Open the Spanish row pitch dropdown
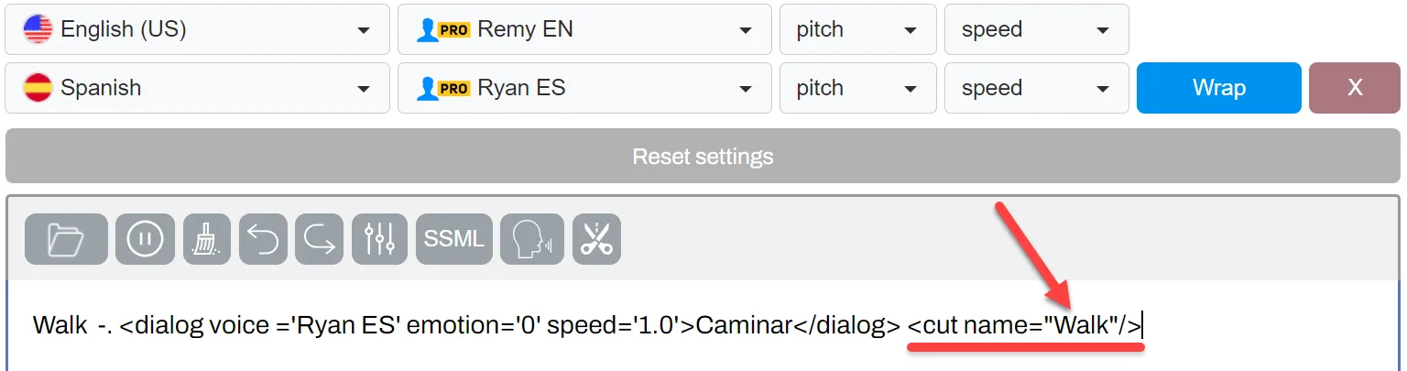This screenshot has width=1407, height=371. pyautogui.click(x=858, y=88)
